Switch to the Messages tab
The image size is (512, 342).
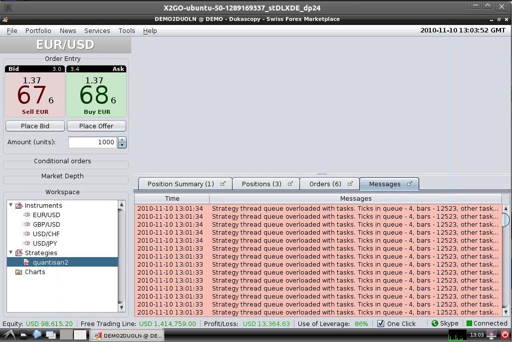[x=389, y=184]
